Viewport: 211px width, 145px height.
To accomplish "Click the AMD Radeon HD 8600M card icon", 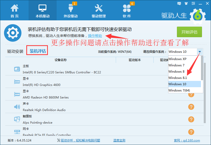I will coord(17,94).
